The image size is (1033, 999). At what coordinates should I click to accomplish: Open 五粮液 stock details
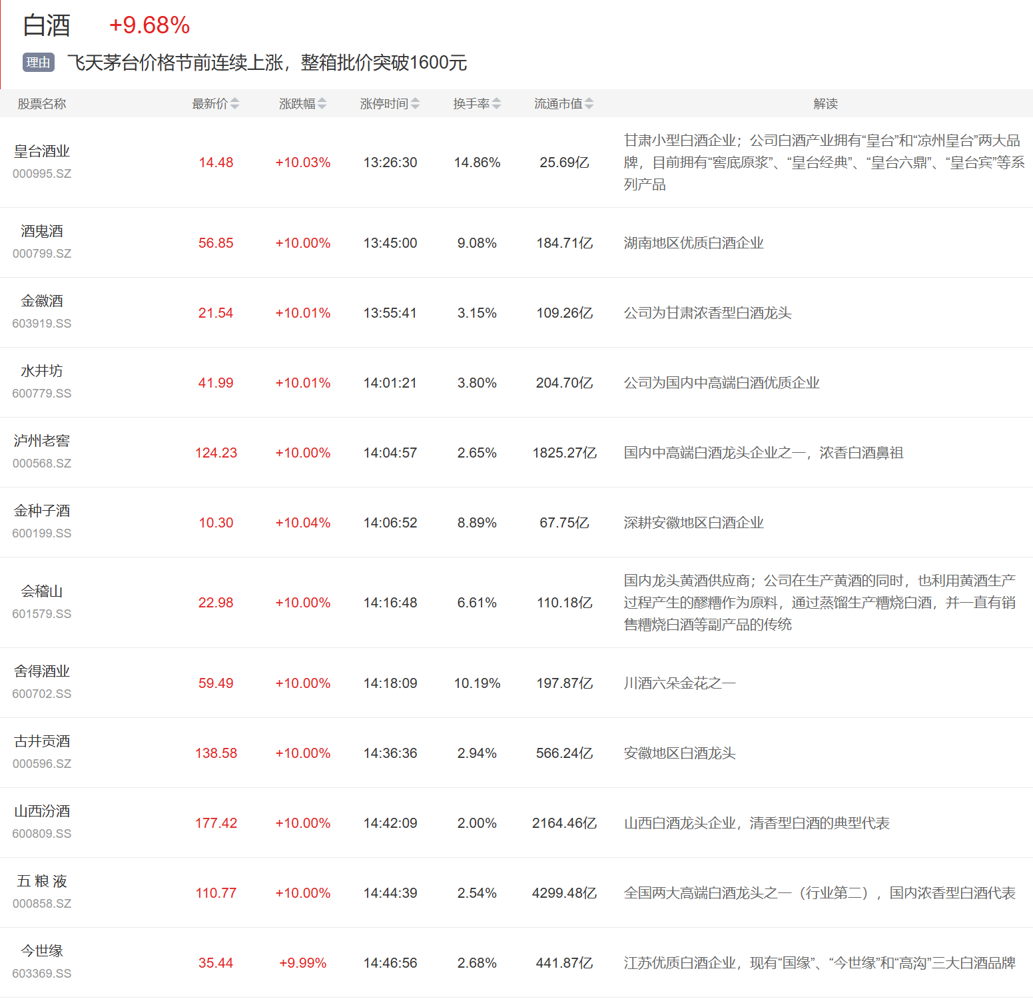coord(42,882)
